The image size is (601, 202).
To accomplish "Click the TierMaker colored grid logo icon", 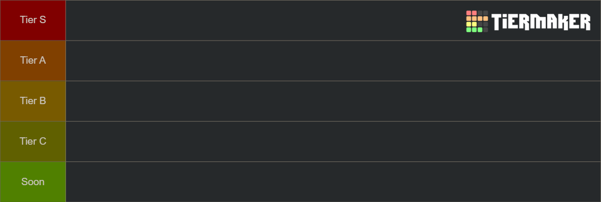I will tap(477, 22).
